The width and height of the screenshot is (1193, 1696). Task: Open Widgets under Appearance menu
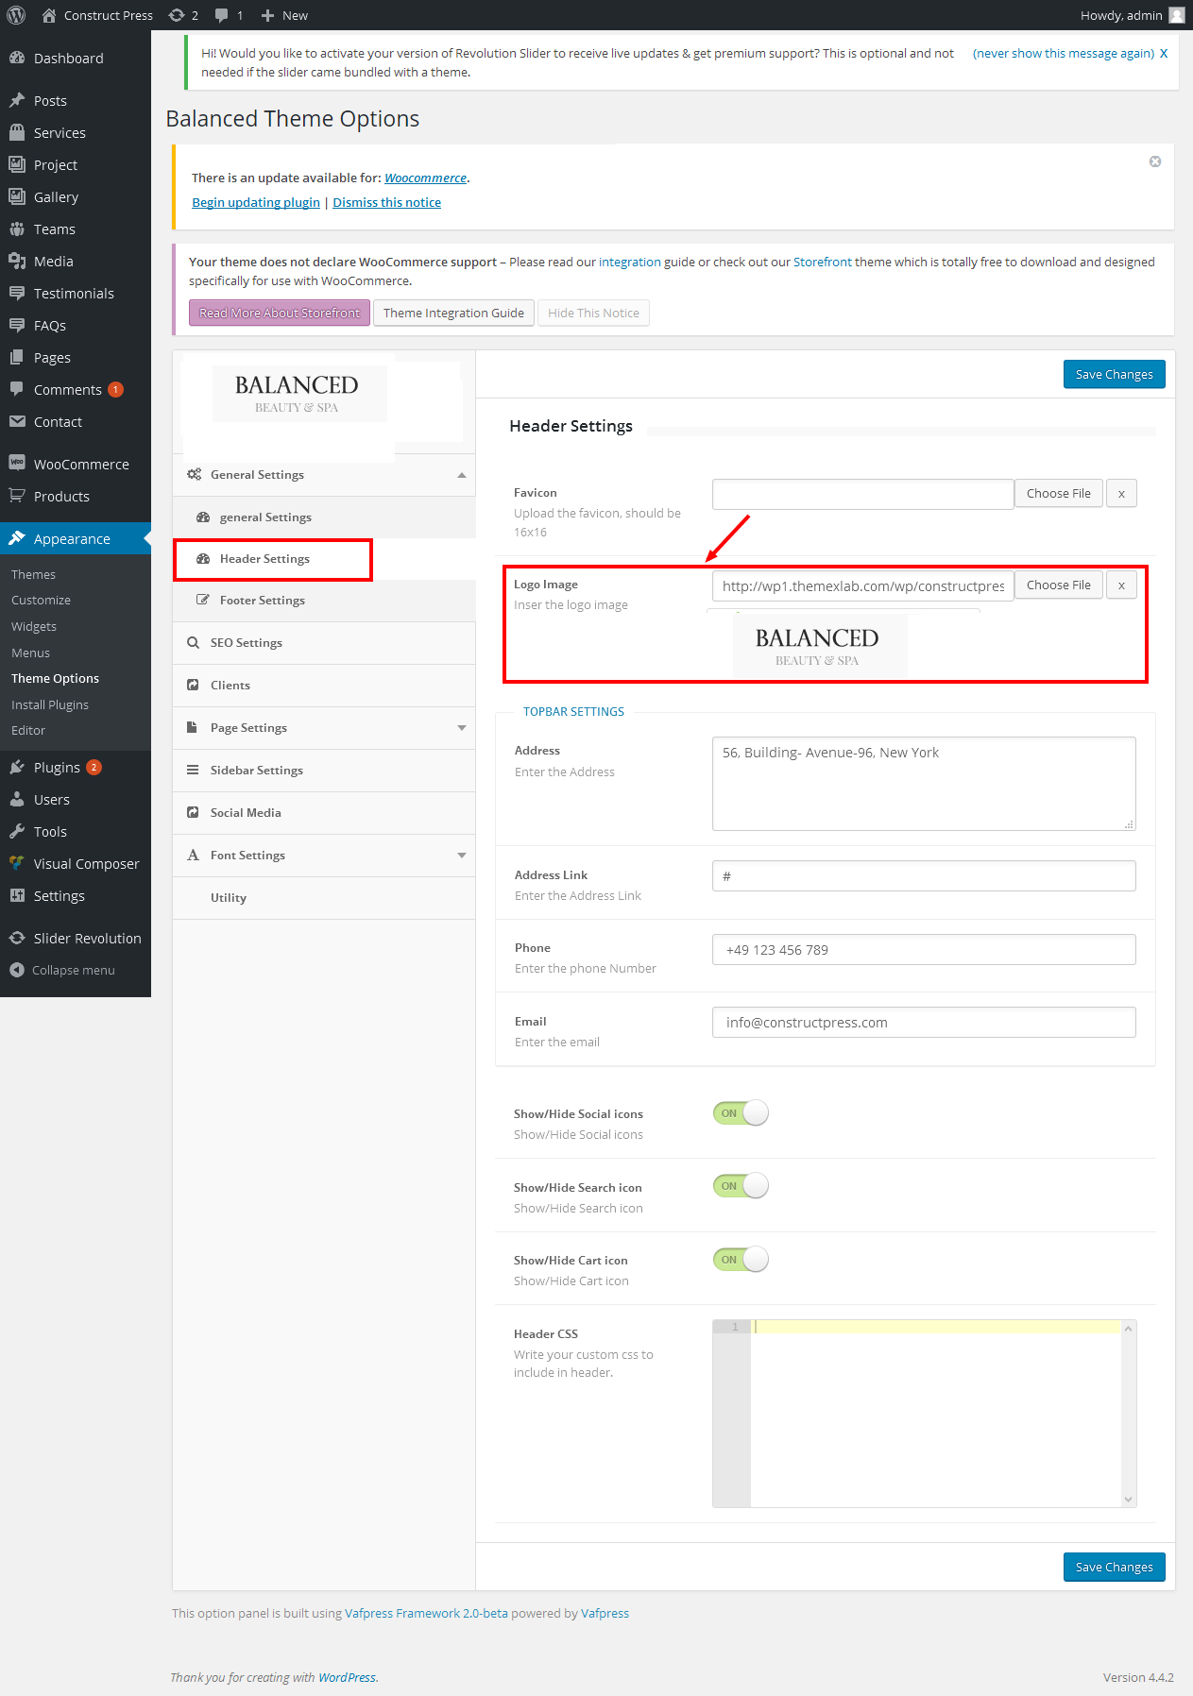[34, 627]
